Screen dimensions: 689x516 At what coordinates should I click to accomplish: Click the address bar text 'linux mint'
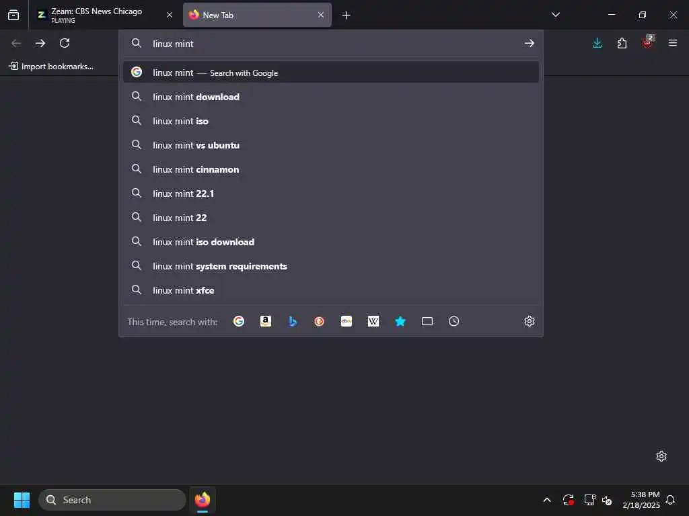(173, 44)
